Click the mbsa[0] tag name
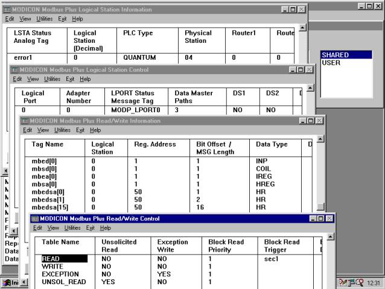The height and width of the screenshot is (289, 385). 44,184
